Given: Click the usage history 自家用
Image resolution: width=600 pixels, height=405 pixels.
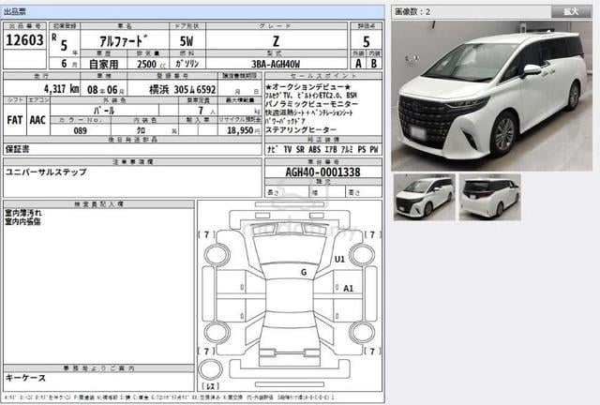Looking at the screenshot, I should pyautogui.click(x=103, y=64).
